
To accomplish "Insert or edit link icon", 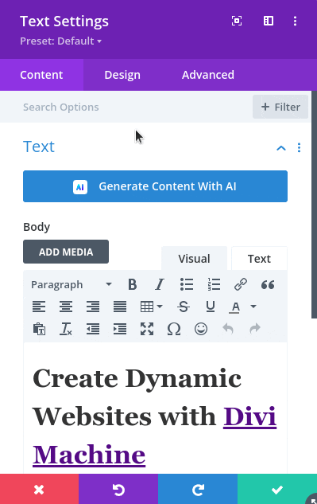I will coord(241,284).
